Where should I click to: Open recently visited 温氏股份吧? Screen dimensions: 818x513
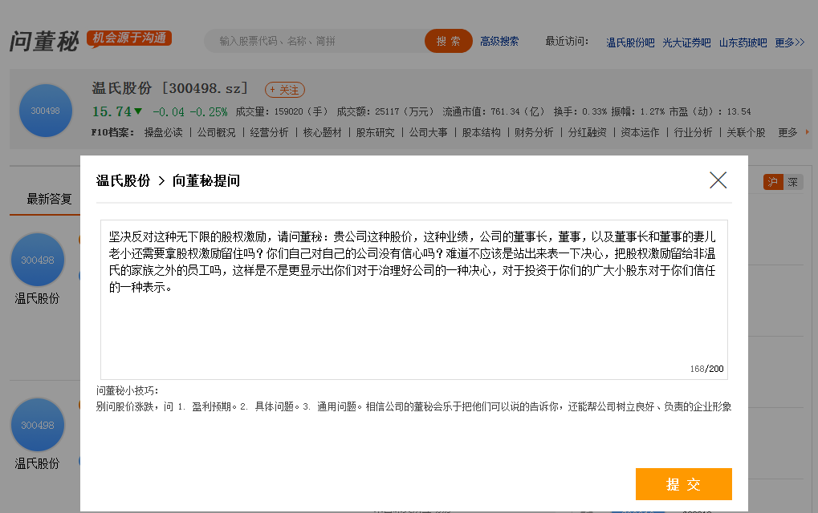(630, 42)
